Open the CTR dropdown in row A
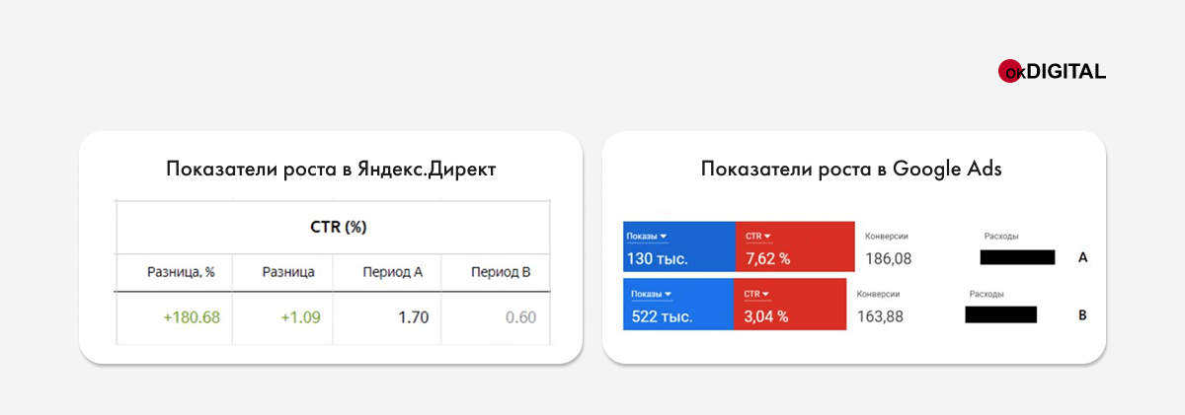This screenshot has width=1185, height=415. pyautogui.click(x=759, y=237)
